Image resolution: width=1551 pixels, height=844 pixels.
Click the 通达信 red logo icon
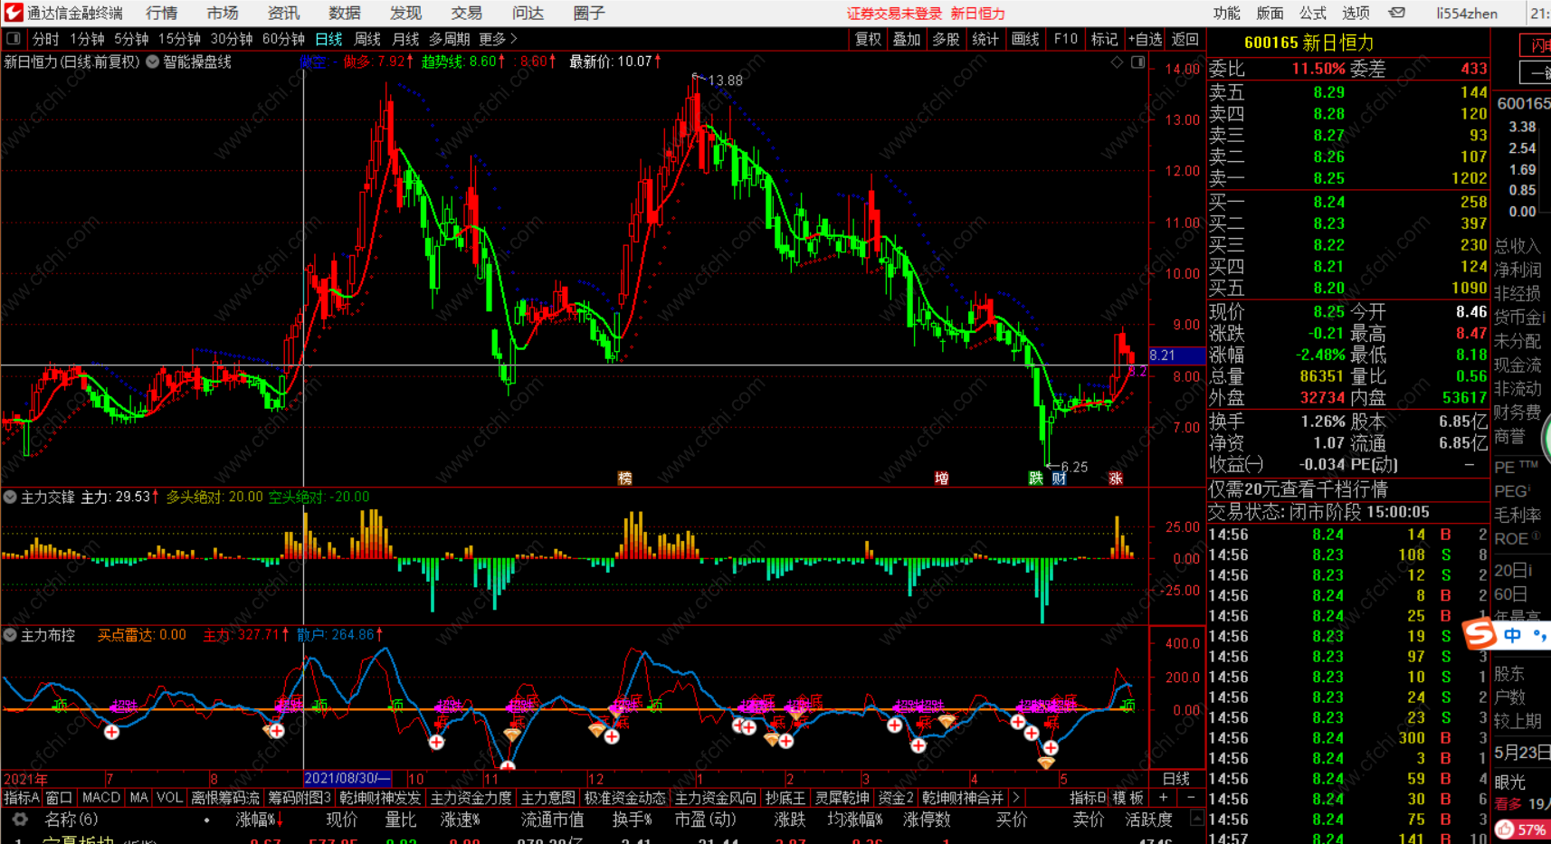point(14,13)
